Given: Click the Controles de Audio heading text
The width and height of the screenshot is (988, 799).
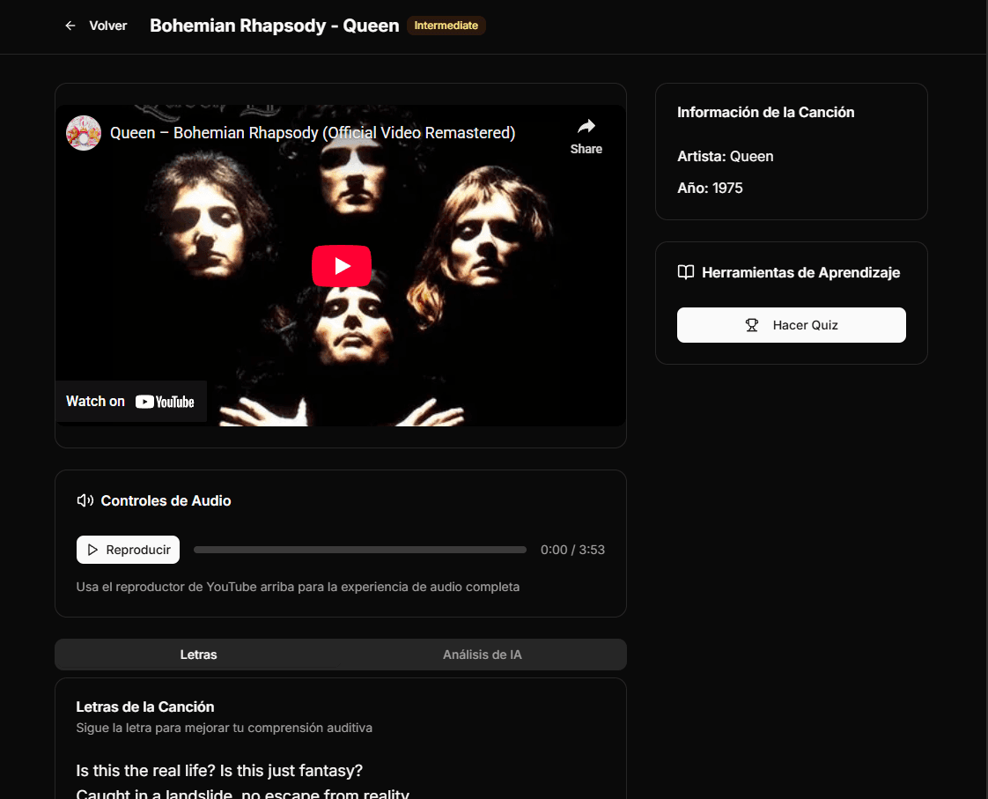Looking at the screenshot, I should pyautogui.click(x=166, y=500).
